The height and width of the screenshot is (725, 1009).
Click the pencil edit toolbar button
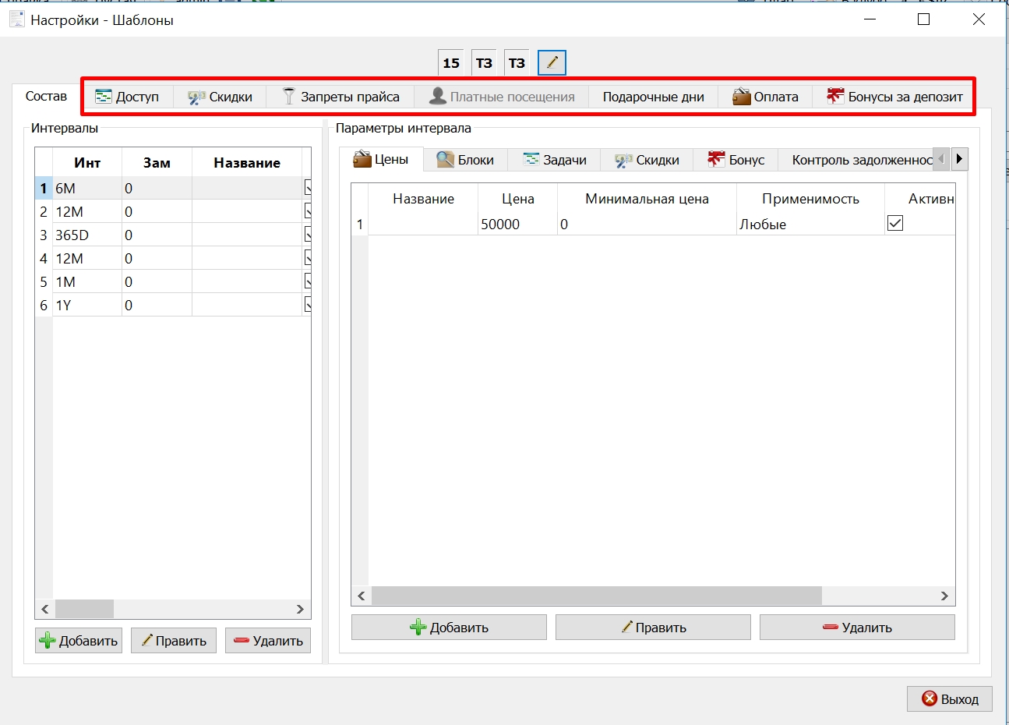click(552, 62)
